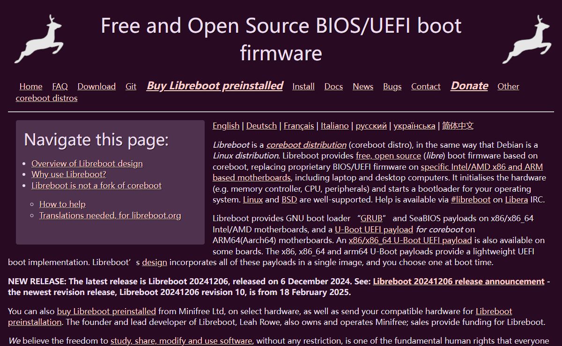Go to the FAQ page
Screen dimensions: 562x346
[x=60, y=86]
